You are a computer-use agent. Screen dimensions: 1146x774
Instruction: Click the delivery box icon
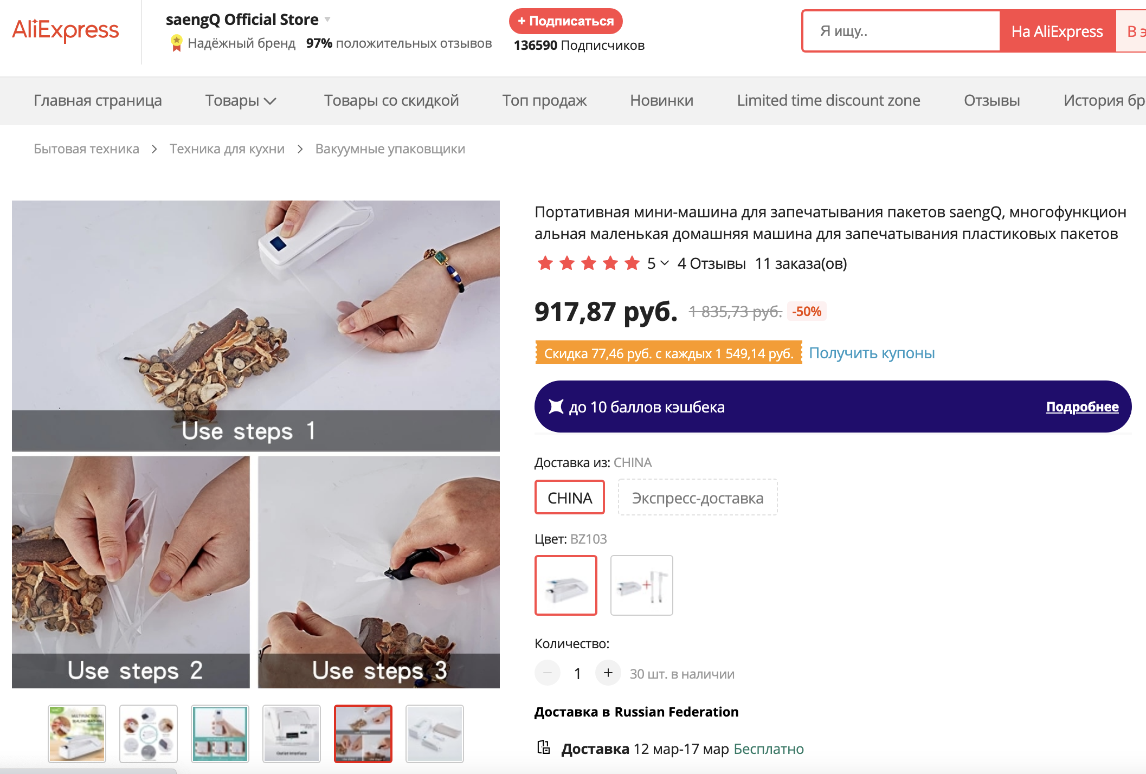click(543, 748)
